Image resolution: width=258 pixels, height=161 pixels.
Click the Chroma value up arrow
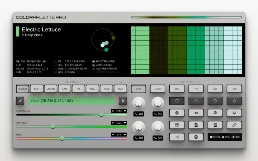point(113,123)
